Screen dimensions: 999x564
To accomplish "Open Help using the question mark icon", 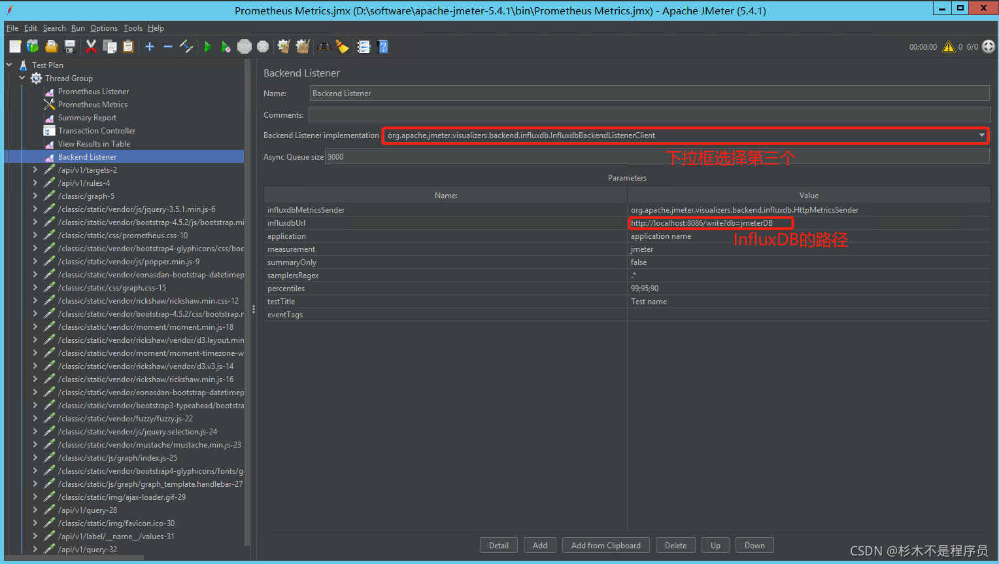I will coord(383,46).
